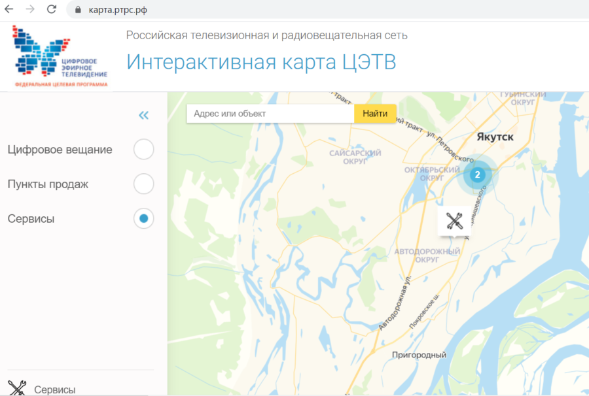Image resolution: width=589 pixels, height=396 pixels.
Task: Click the padlock site security icon
Action: tap(78, 10)
